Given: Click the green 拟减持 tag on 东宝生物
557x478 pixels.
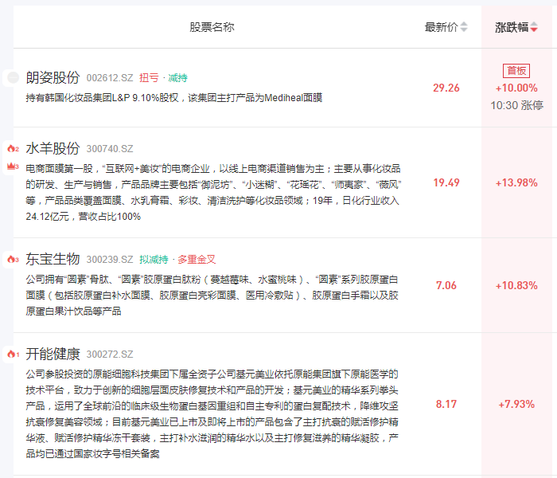Looking at the screenshot, I should 154,260.
